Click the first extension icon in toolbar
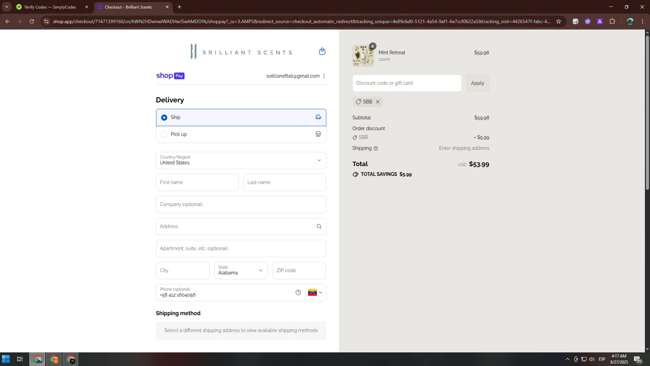The height and width of the screenshot is (366, 650). 575,21
